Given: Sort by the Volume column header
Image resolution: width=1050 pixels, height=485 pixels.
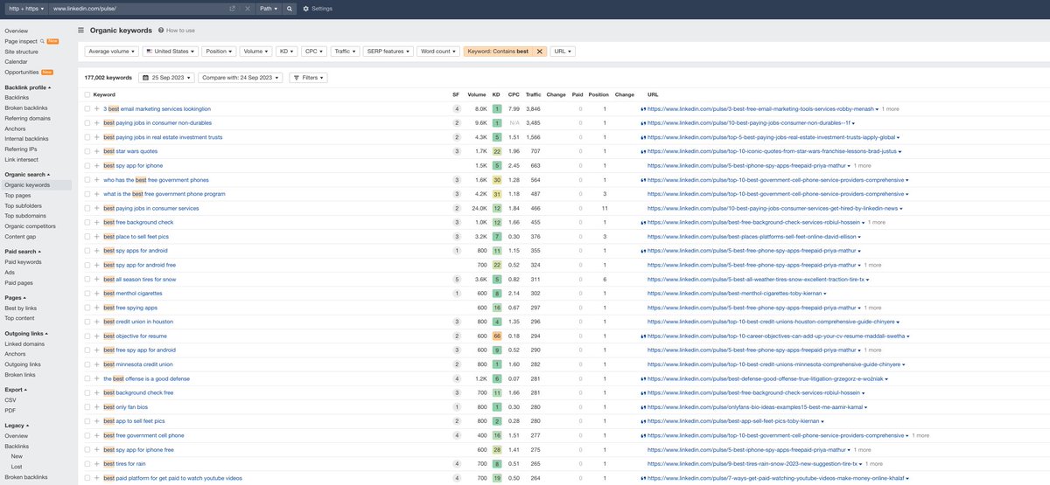Looking at the screenshot, I should coord(477,94).
